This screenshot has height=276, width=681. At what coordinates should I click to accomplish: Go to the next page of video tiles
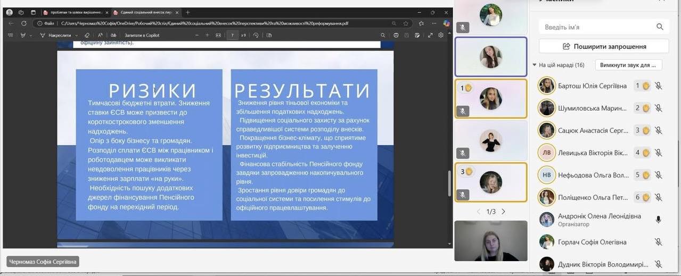(503, 211)
